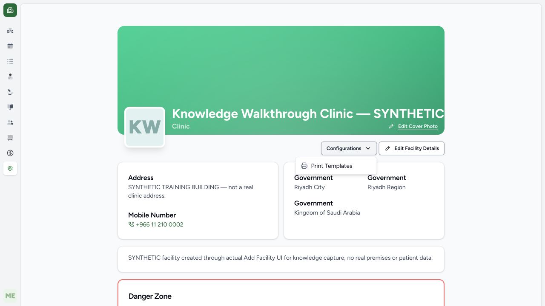Image resolution: width=545 pixels, height=306 pixels.
Task: Click the Edit Facility Details button
Action: (412, 148)
